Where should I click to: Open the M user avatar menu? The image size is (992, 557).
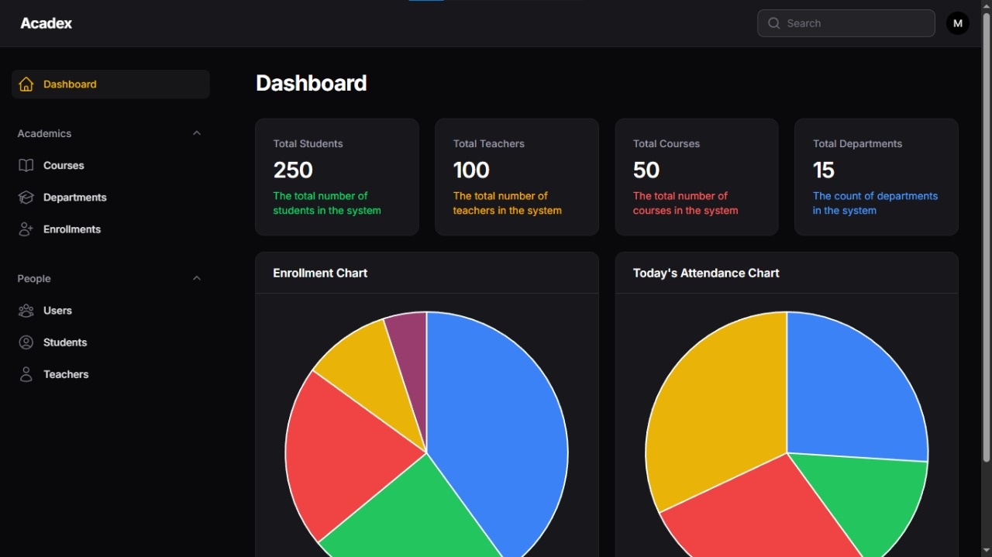tap(957, 23)
